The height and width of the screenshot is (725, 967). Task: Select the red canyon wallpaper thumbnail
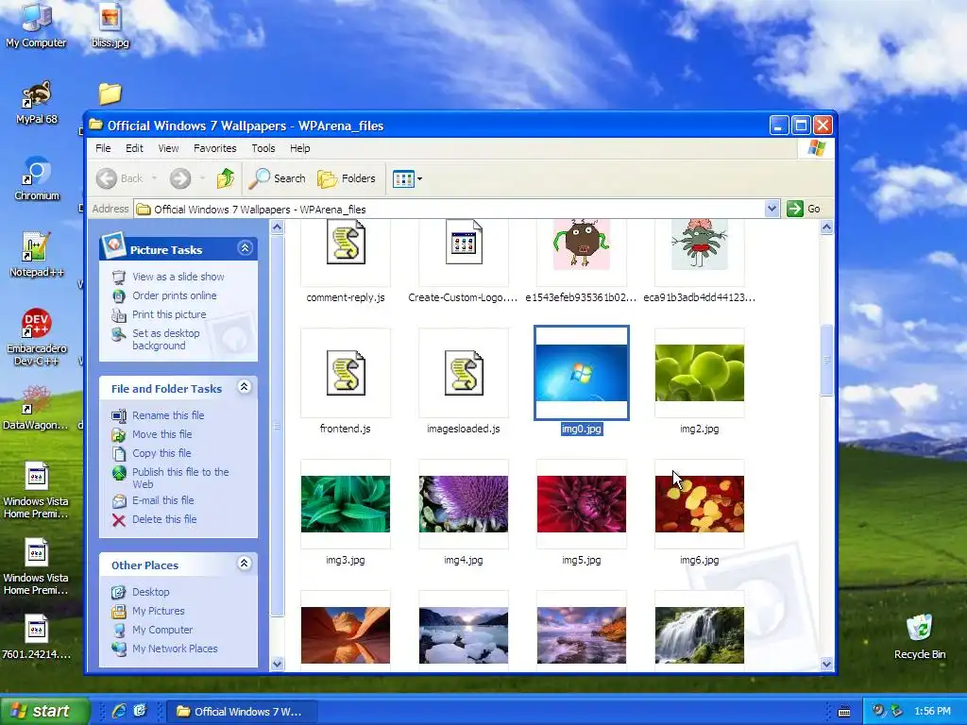click(346, 635)
